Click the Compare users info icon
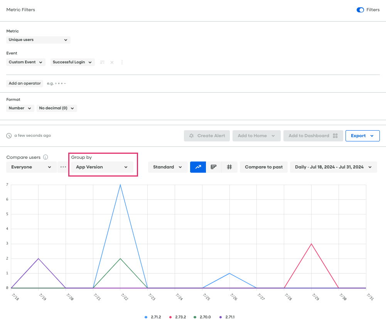 coord(46,157)
